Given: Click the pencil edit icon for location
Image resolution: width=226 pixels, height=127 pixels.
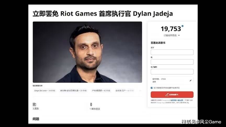Looking at the screenshot, I should pos(190,80).
